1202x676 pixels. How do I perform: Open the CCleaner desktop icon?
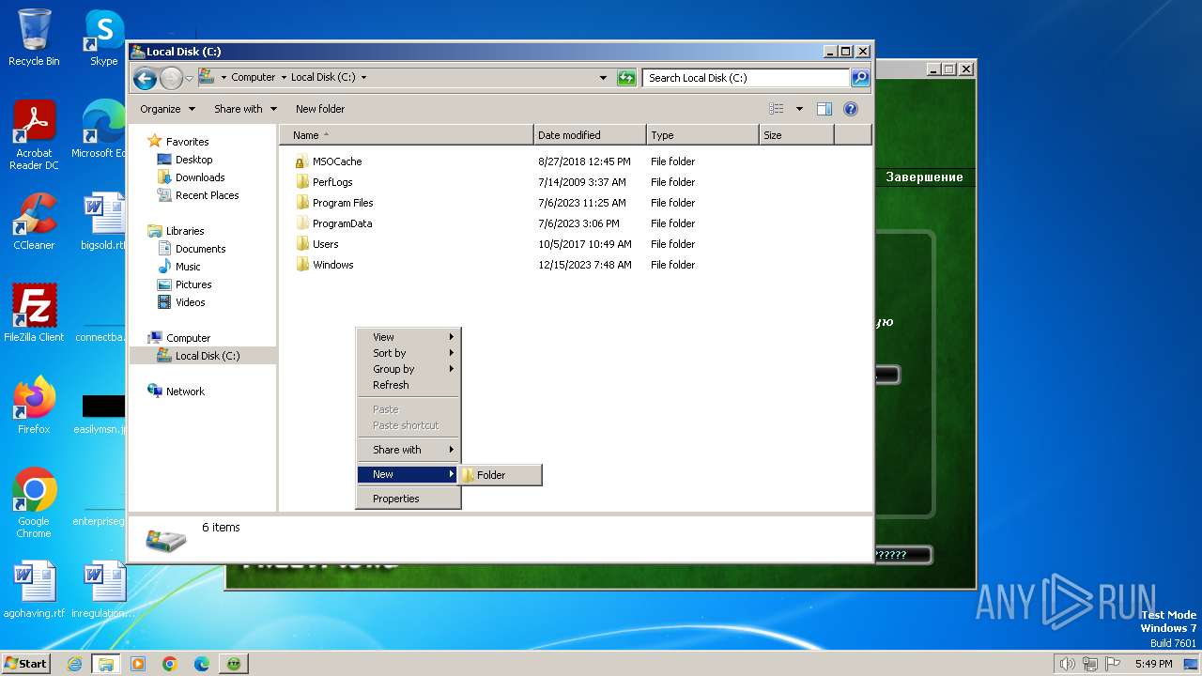click(x=34, y=222)
